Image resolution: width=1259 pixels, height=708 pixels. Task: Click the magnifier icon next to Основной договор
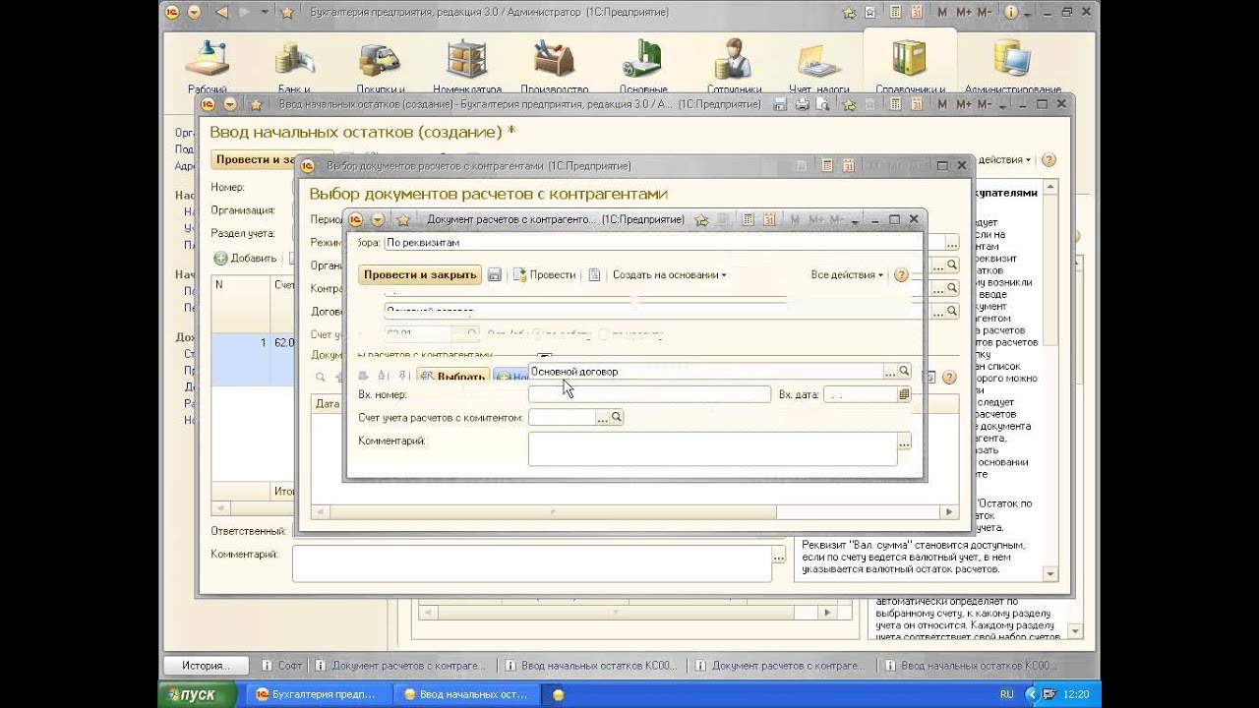(904, 372)
